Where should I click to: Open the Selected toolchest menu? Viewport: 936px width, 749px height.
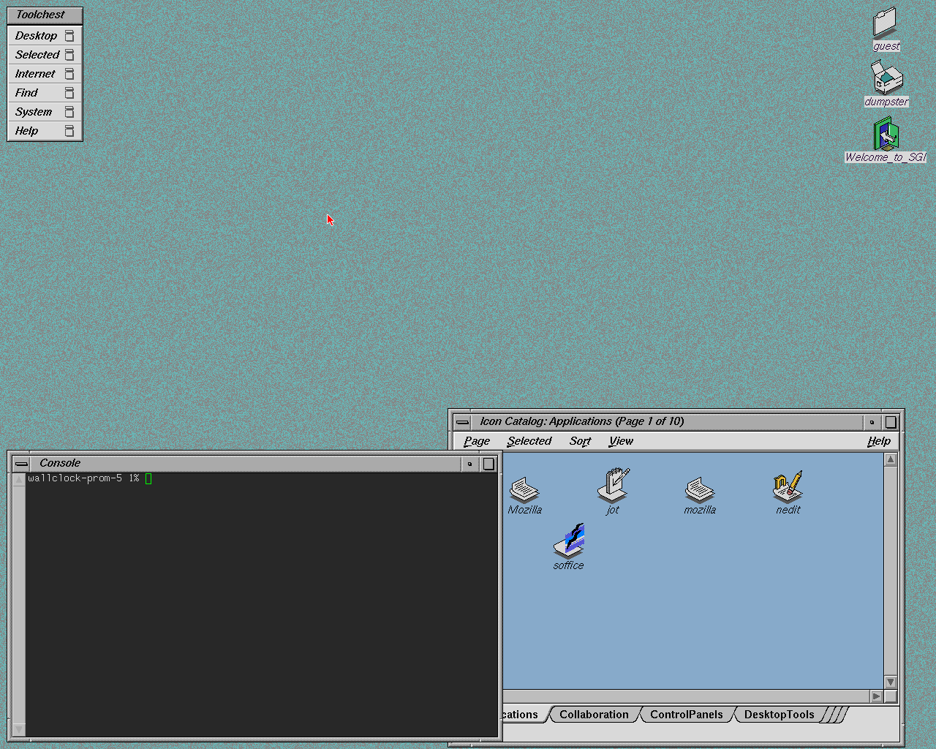(45, 55)
